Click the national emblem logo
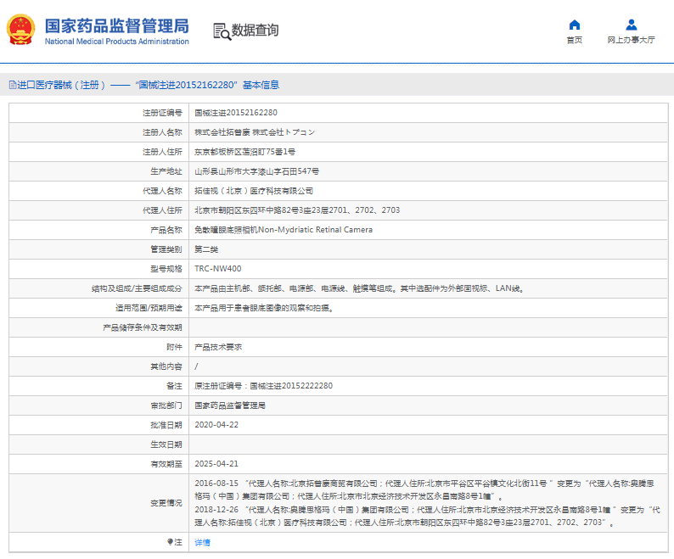This screenshot has height=559, width=674. (20, 30)
